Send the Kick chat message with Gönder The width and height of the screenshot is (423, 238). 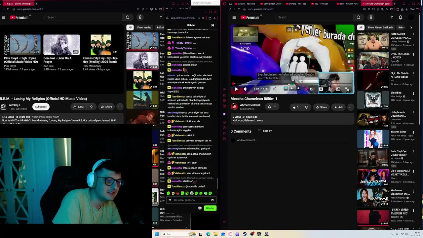[210, 208]
